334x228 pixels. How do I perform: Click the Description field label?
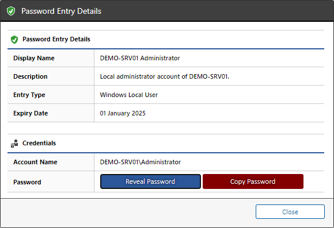(31, 76)
